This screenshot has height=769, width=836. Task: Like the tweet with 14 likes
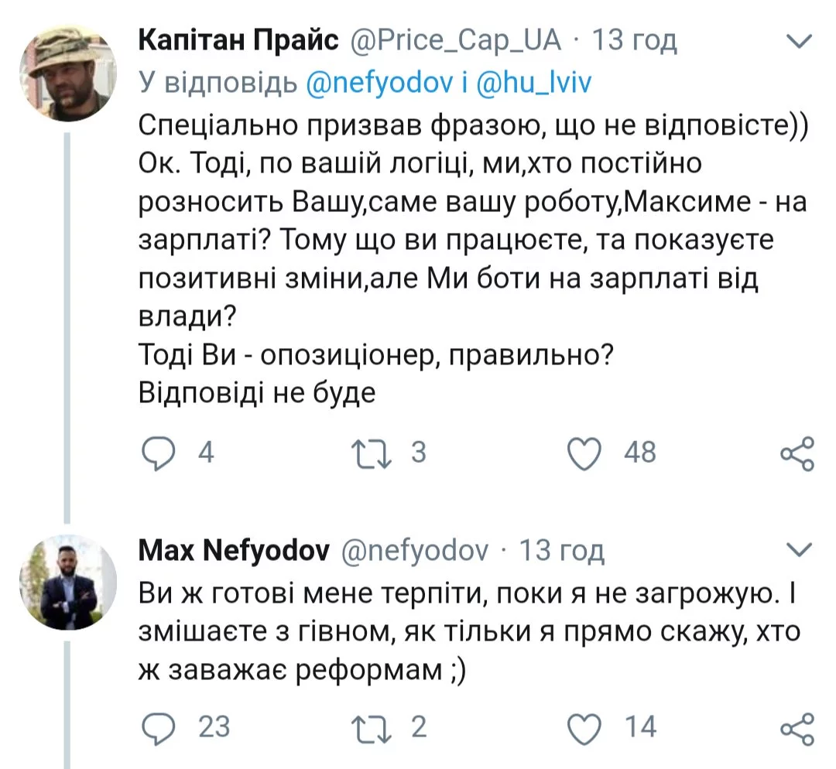point(584,728)
